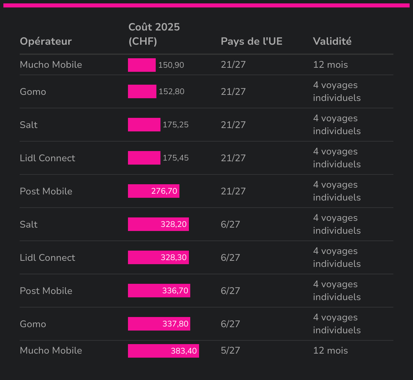Image resolution: width=413 pixels, height=380 pixels.
Task: Click the first row's 12 mois validity cell
Action: (330, 65)
